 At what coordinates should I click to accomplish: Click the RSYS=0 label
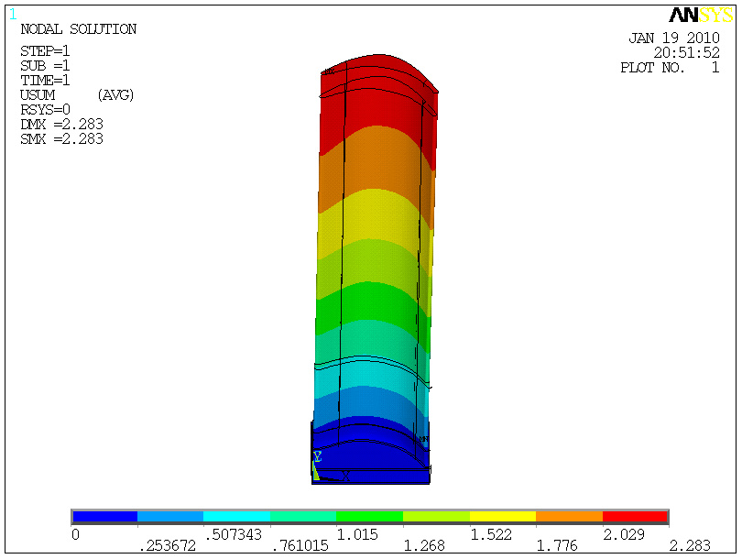click(x=45, y=110)
